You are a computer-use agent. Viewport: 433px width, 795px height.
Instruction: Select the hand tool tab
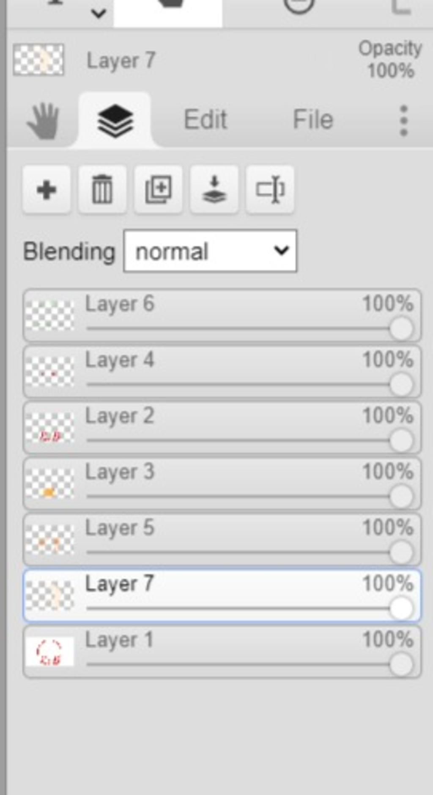(43, 121)
